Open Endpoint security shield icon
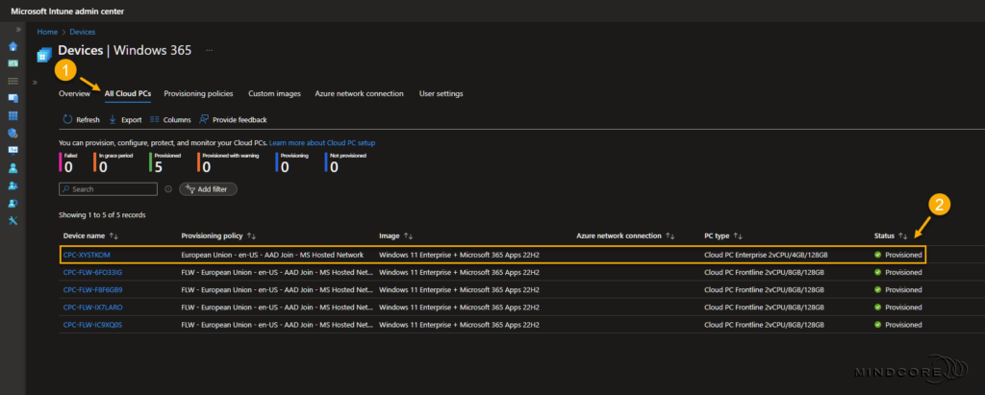This screenshot has height=395, width=985. click(13, 133)
